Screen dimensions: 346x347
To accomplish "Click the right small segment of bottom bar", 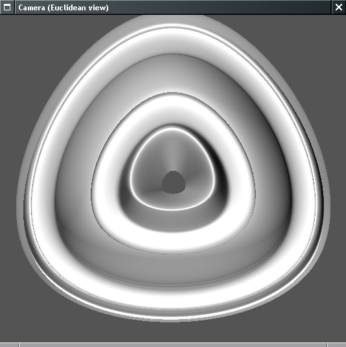I will tap(337, 345).
